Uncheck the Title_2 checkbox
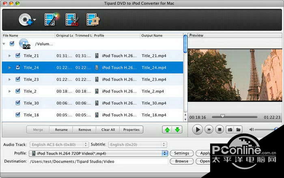This screenshot has width=284, height=178. click(18, 91)
